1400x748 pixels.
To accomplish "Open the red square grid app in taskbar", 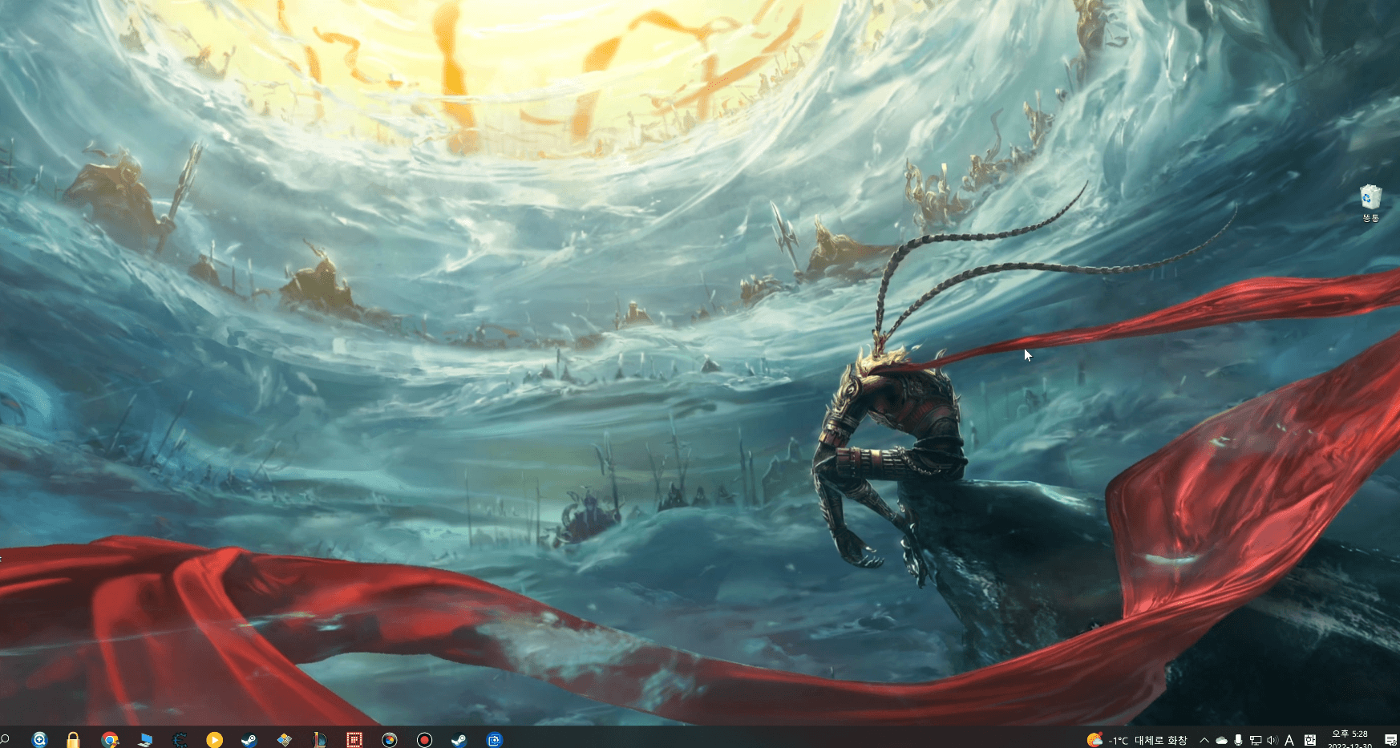I will point(354,740).
